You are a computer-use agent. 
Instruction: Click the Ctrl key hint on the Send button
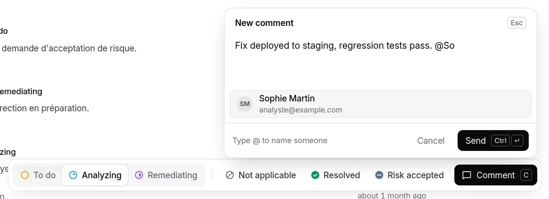pos(500,141)
